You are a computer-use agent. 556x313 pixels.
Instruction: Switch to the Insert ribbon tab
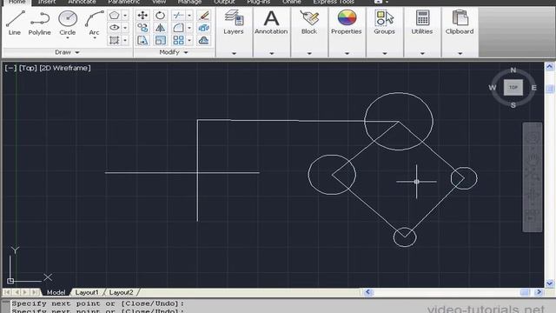coord(47,2)
